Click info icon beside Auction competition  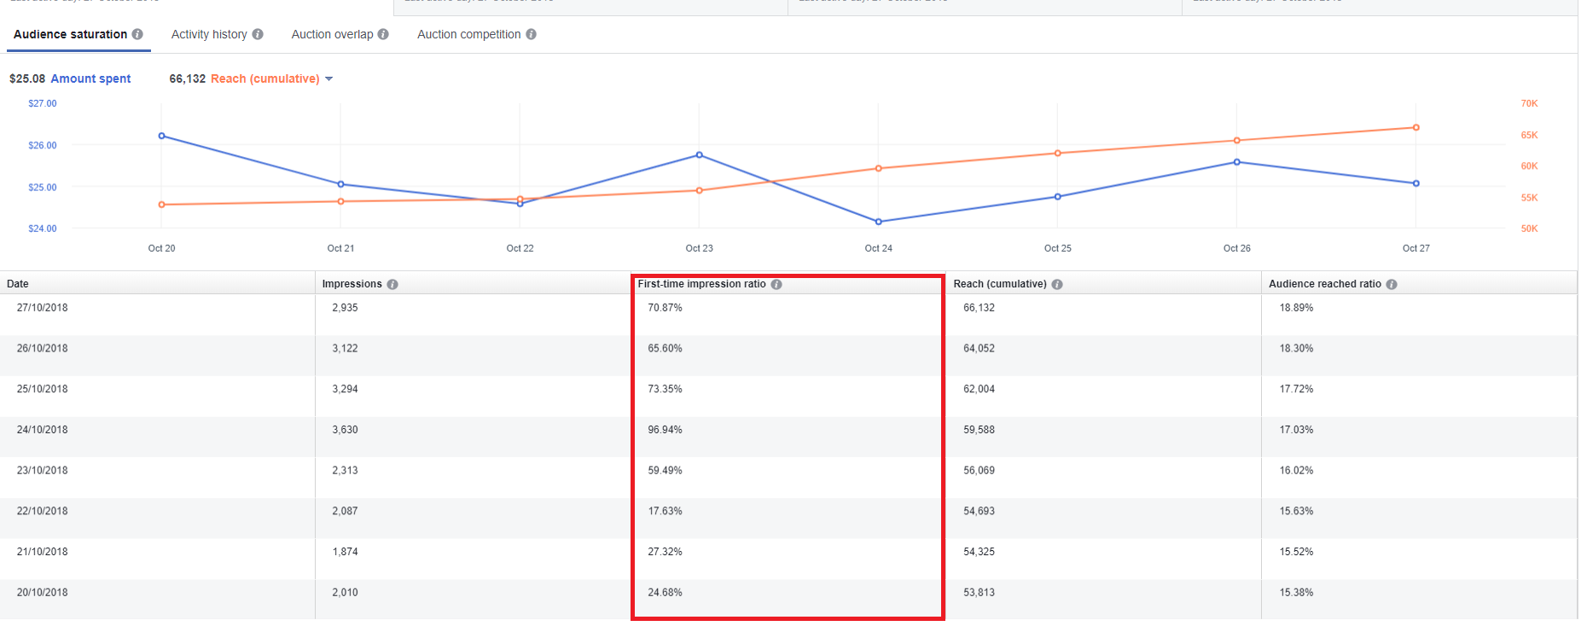click(x=531, y=34)
